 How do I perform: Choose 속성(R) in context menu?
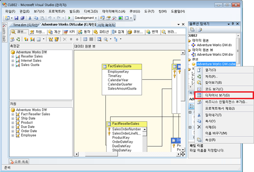click(x=224, y=140)
